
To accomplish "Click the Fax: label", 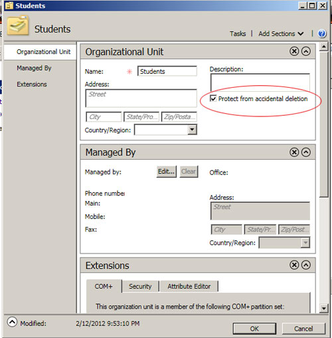I will point(91,230).
